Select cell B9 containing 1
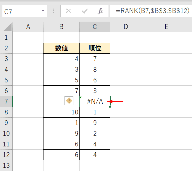This screenshot has height=171, width=192. click(61, 123)
